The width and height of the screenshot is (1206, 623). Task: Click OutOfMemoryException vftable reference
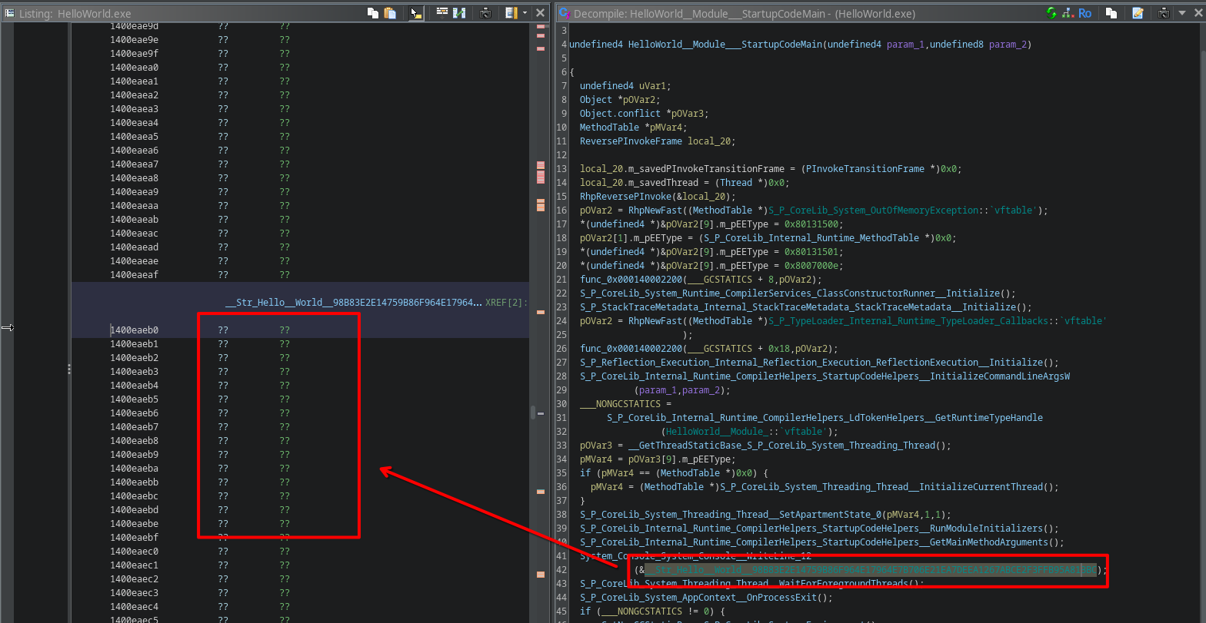point(904,210)
